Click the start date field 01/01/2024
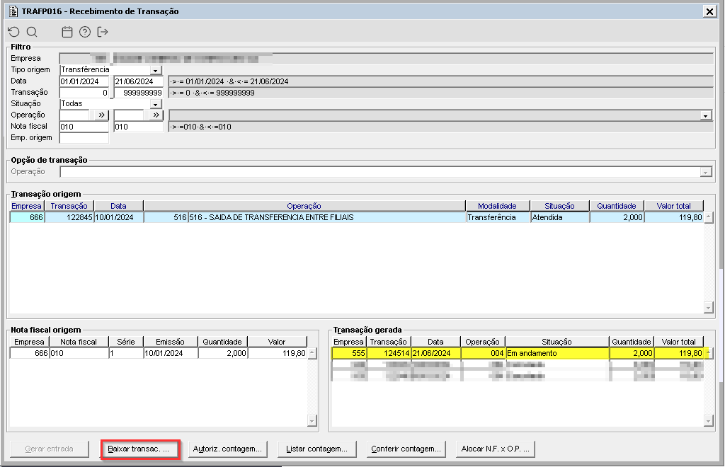 (84, 81)
